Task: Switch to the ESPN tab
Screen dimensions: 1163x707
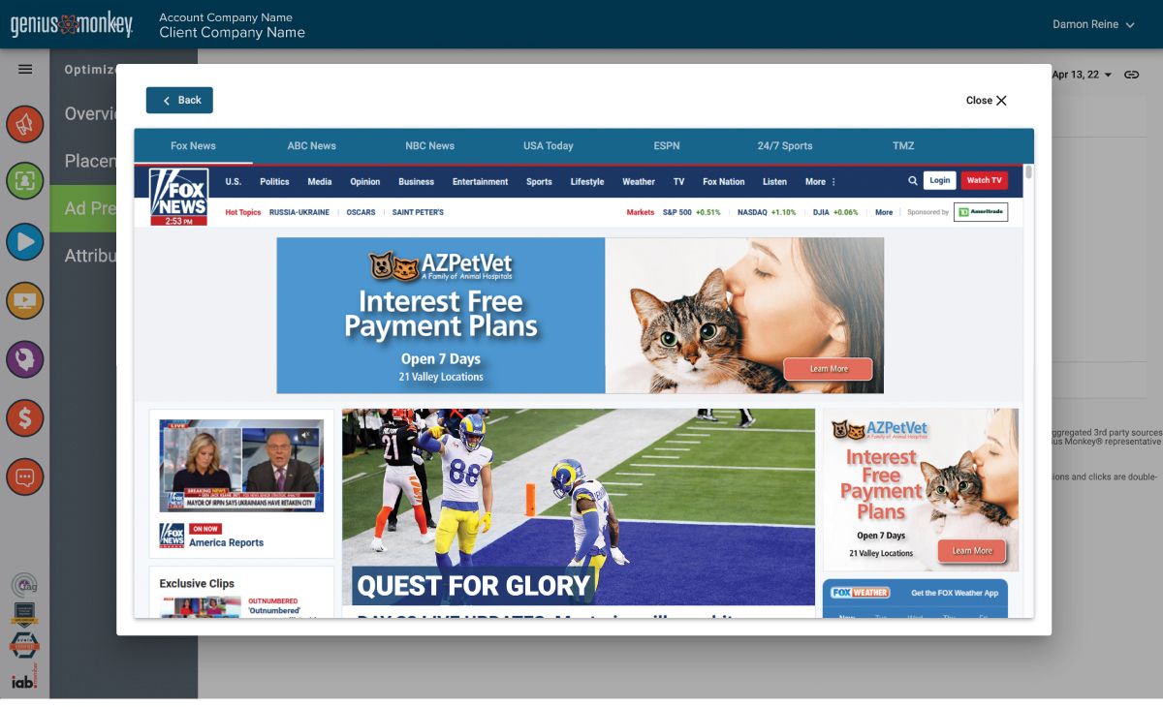Action: tap(667, 145)
